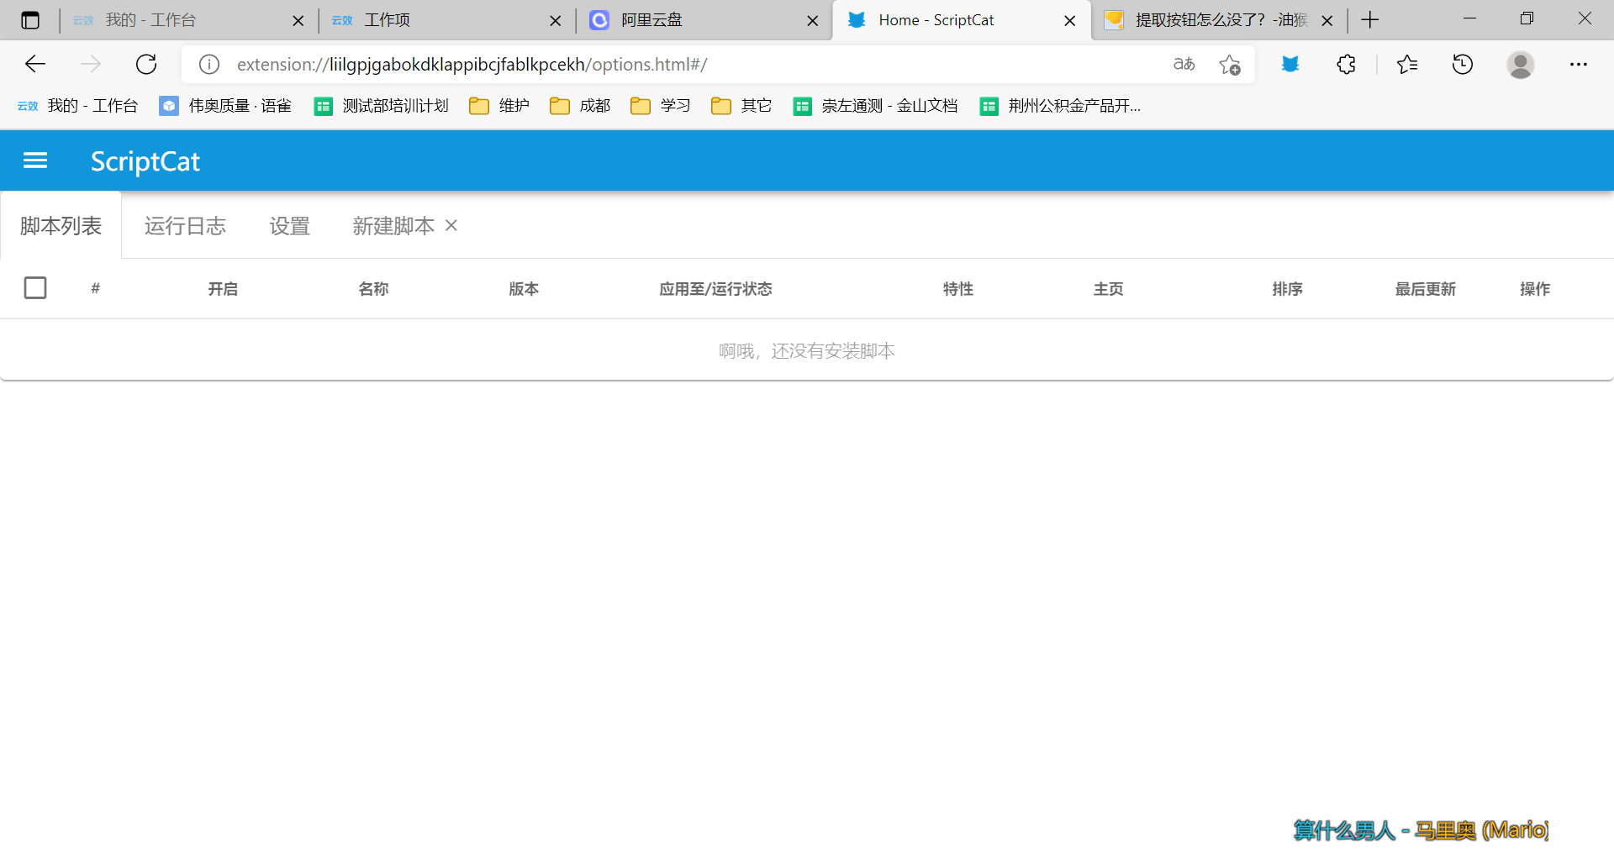Click the 应用至/运行状态 column header
The image size is (1614, 857).
click(715, 289)
